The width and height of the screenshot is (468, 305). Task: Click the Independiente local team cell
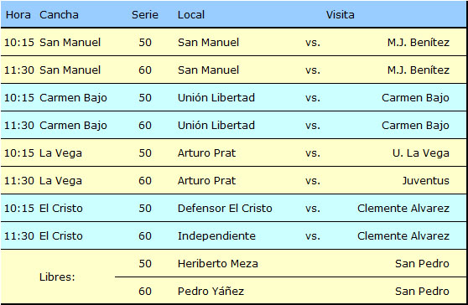coord(216,235)
